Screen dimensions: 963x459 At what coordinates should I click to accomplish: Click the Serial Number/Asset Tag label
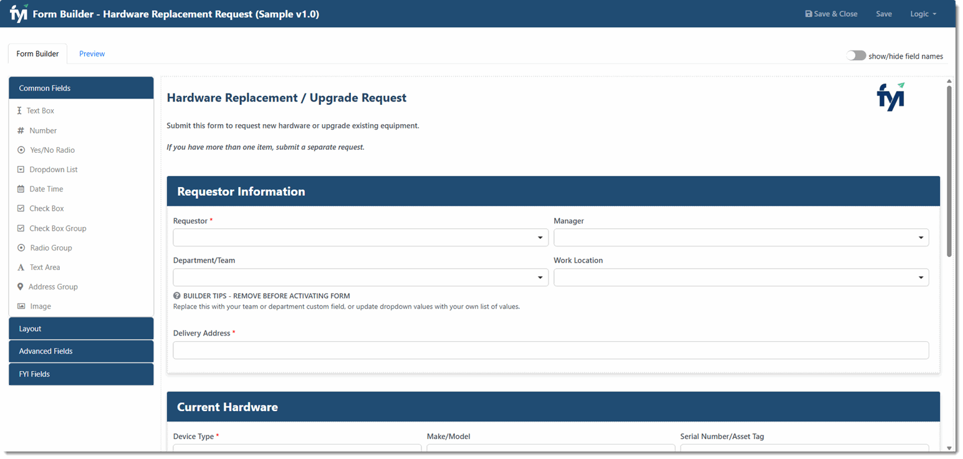(x=722, y=437)
